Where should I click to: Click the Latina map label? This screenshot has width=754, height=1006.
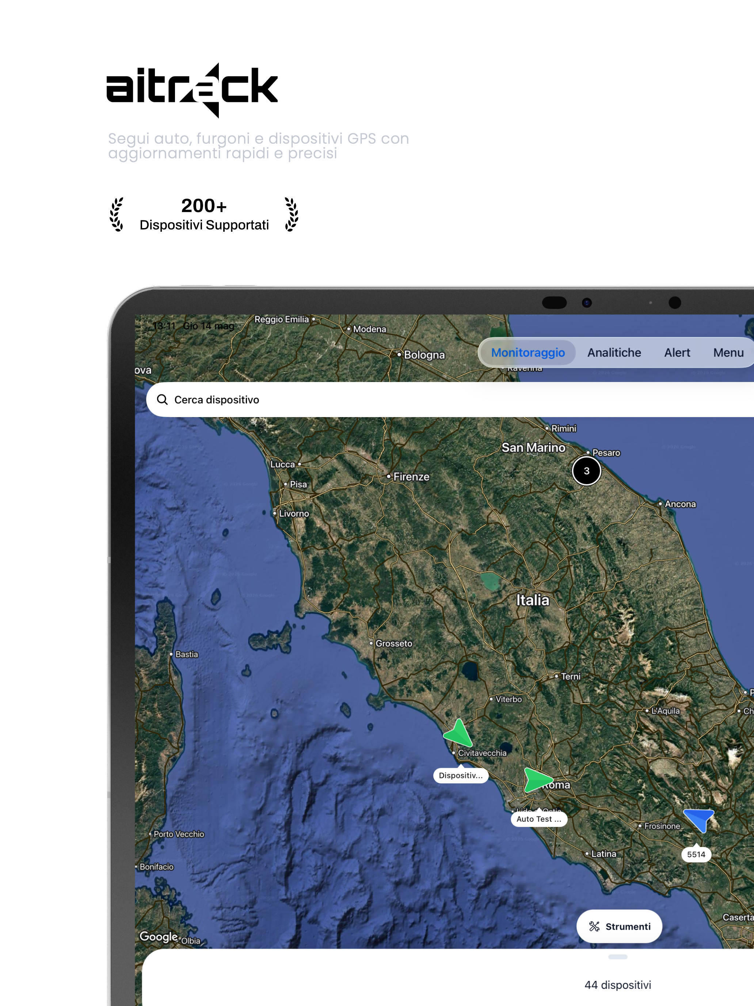click(603, 854)
